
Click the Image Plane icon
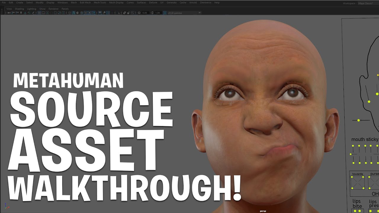tap(25, 13)
